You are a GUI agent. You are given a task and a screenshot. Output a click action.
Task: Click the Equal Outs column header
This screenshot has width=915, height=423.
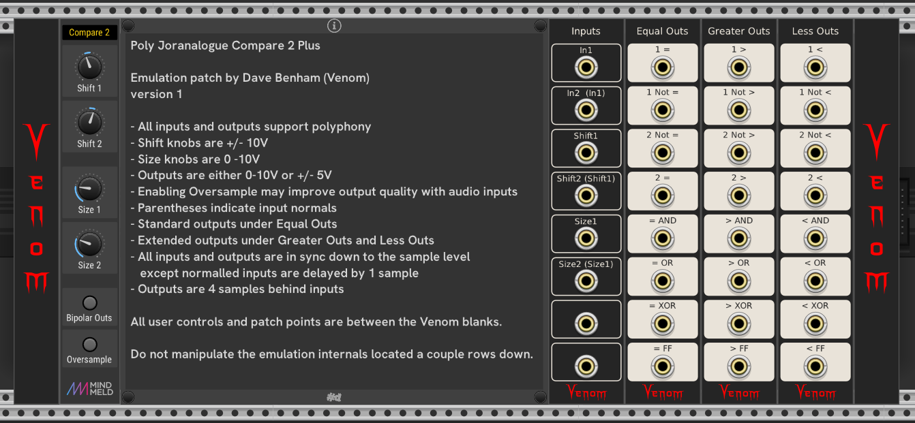[662, 31]
